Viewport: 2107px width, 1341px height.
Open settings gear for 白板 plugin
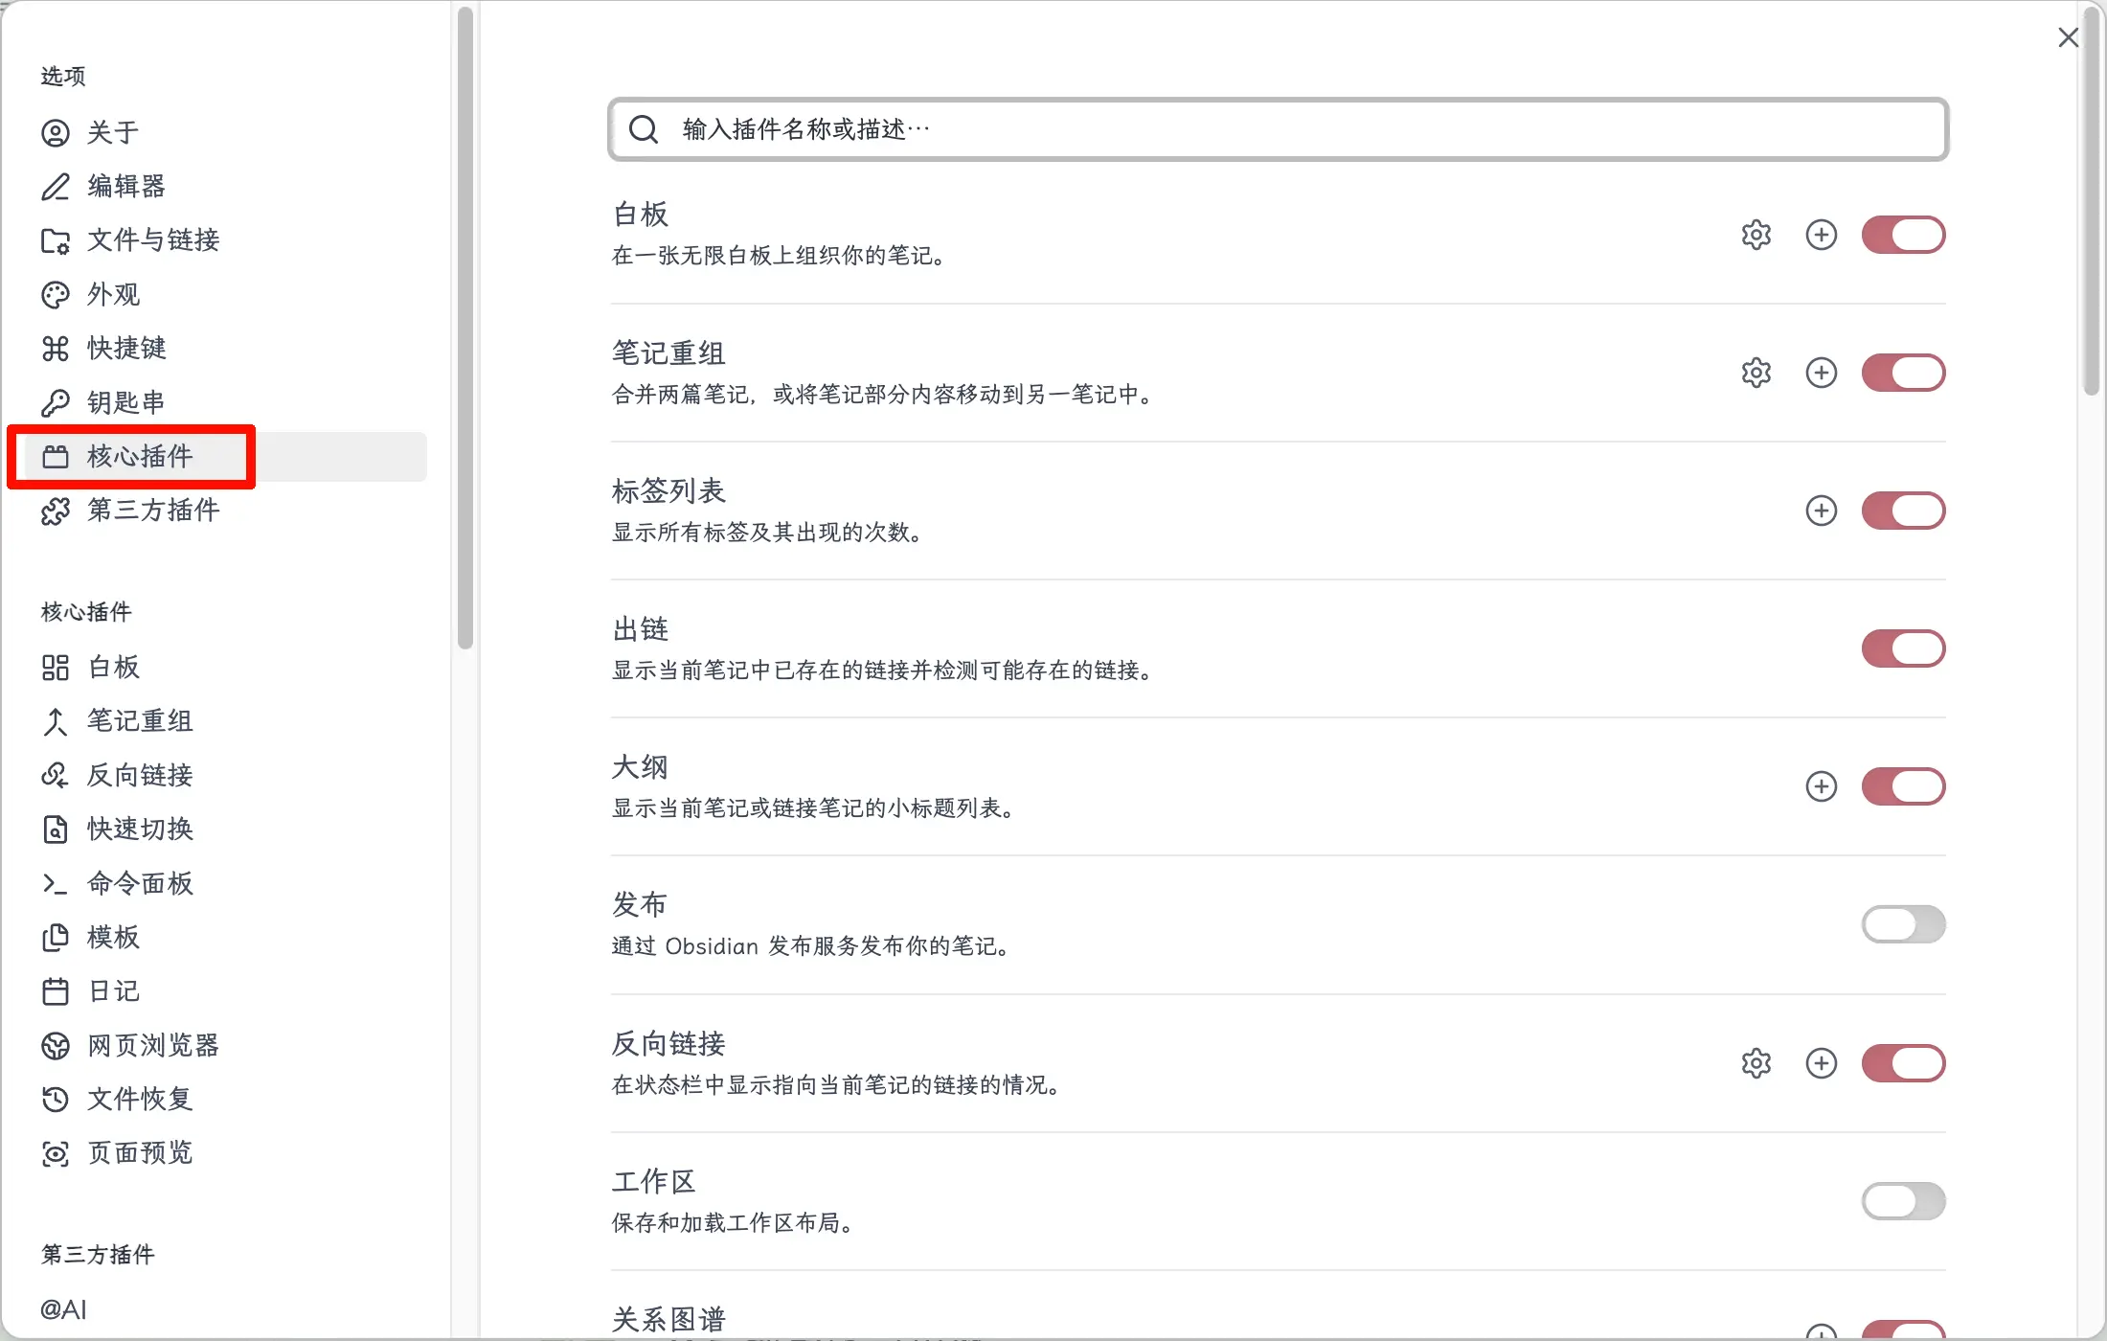[x=1756, y=235]
